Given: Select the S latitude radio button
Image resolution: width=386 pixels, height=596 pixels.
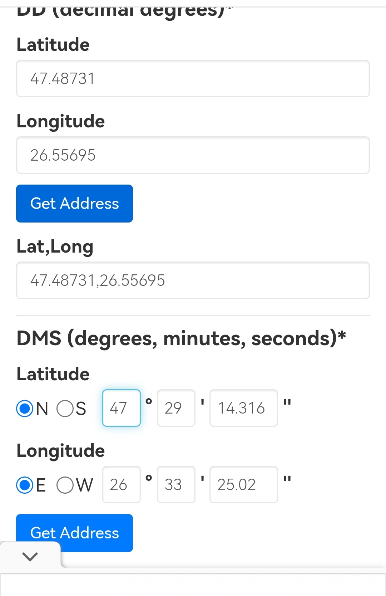Looking at the screenshot, I should tap(65, 408).
